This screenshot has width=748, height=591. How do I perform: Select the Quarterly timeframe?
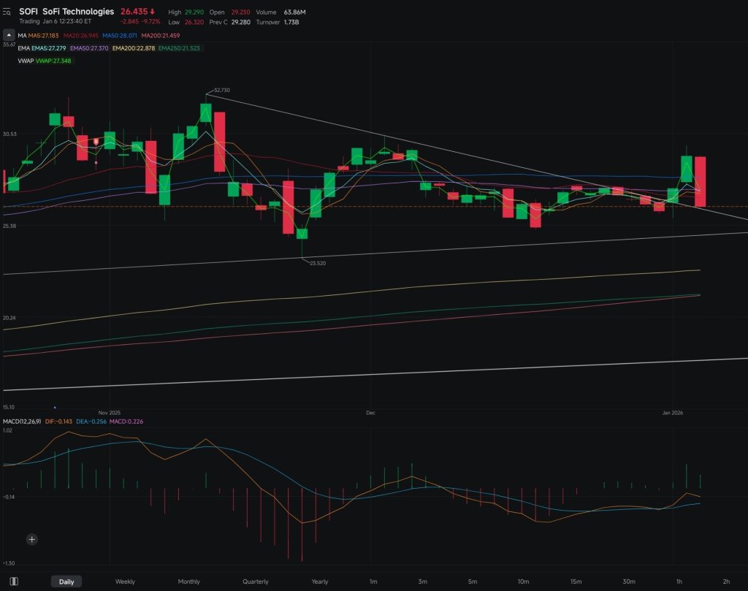coord(256,582)
